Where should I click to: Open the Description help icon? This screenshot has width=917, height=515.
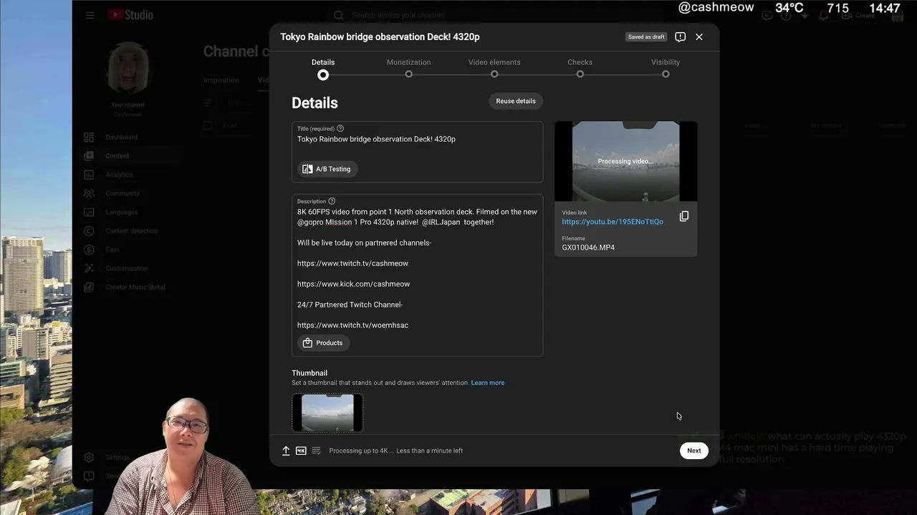click(332, 201)
